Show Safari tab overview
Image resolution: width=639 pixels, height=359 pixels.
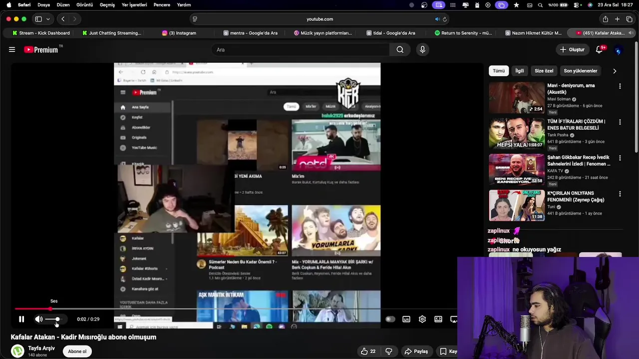tap(629, 19)
